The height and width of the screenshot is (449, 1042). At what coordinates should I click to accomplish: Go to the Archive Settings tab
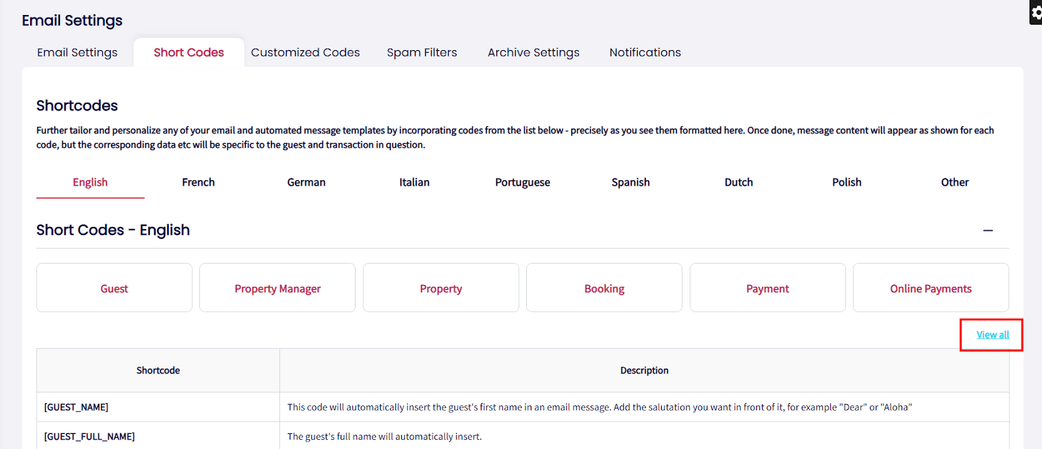pos(533,53)
